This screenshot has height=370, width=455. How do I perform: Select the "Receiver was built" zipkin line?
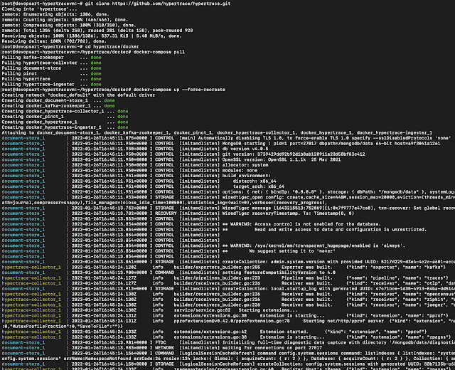click(227, 299)
